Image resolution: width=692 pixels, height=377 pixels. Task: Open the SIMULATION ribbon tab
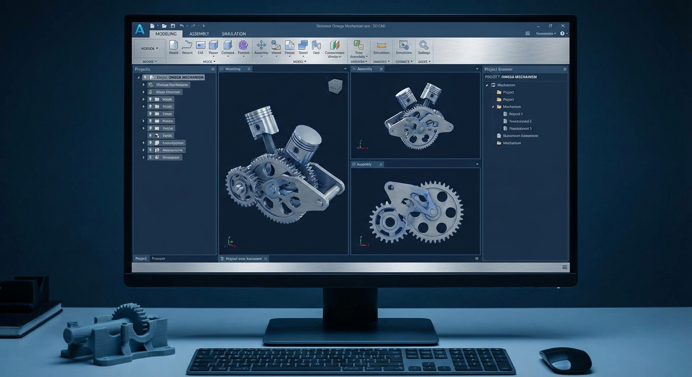233,34
